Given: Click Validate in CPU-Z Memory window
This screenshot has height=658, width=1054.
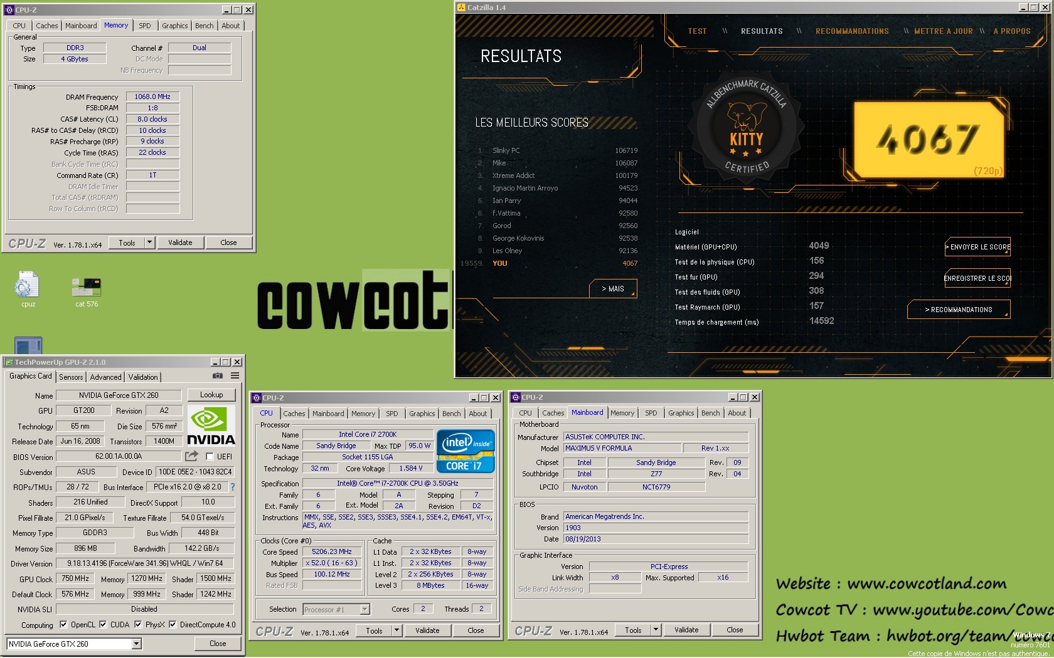Looking at the screenshot, I should click(180, 243).
